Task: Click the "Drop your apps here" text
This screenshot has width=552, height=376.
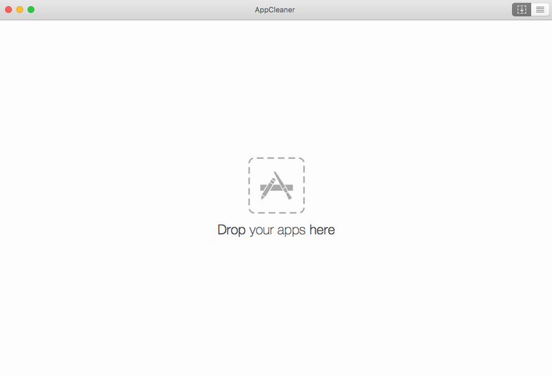Action: coord(276,230)
